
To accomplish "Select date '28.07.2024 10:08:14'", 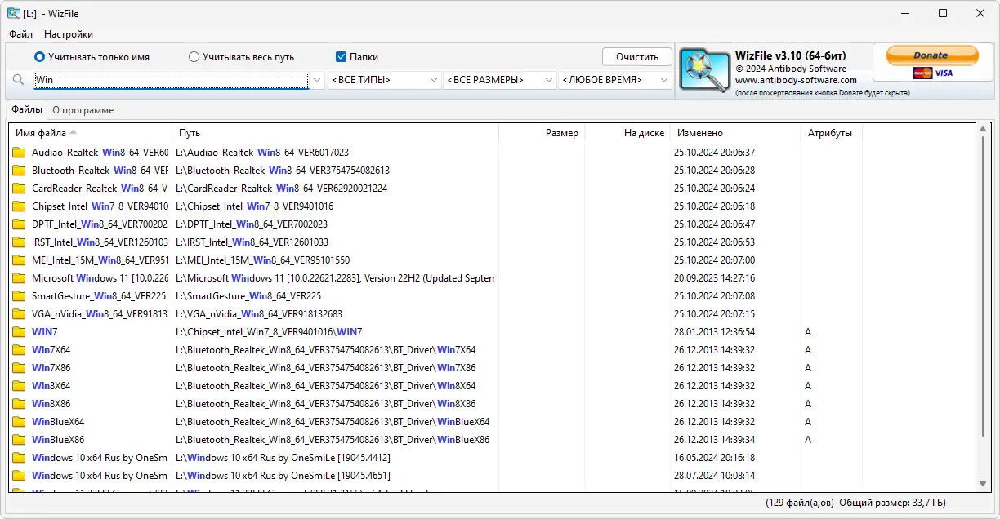I will [714, 476].
